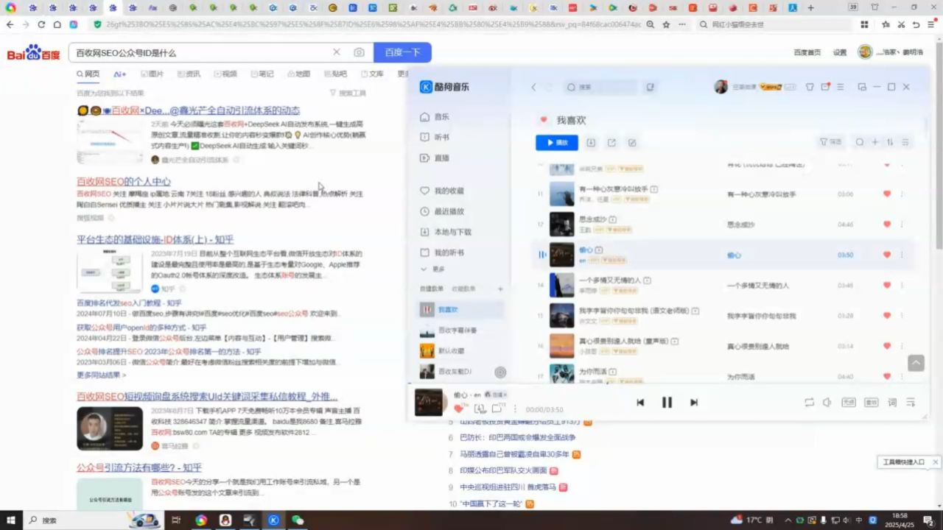
Task: Switch to 地图 tab on Baidu
Action: pos(299,74)
